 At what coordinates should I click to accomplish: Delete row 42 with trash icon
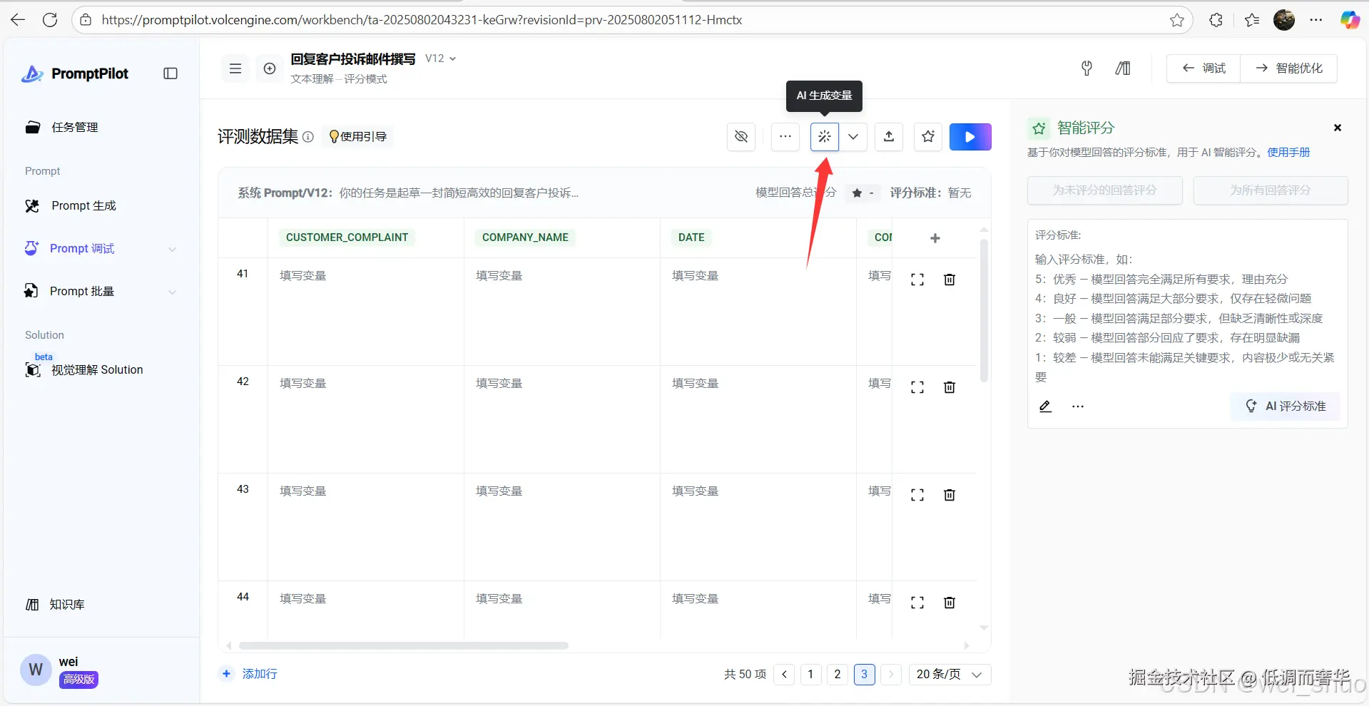[x=950, y=387]
